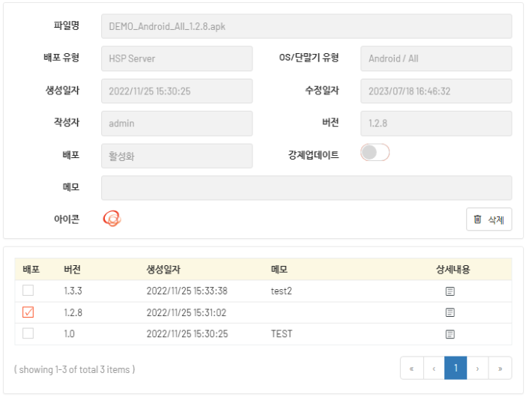Click the 배포 유형 field HSP Server
The width and height of the screenshot is (526, 397).
click(x=177, y=58)
